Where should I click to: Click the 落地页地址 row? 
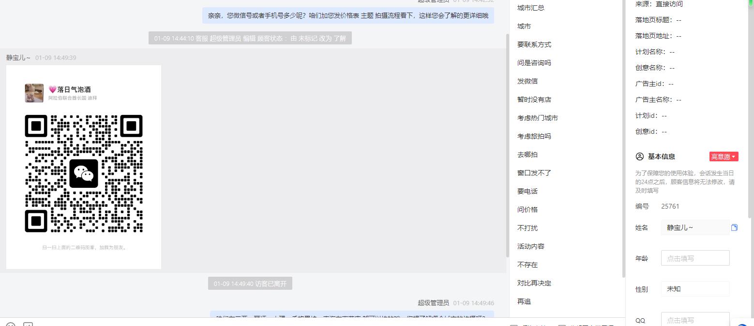tap(658, 36)
